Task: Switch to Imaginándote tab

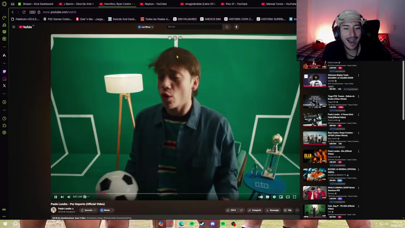Action: (198, 4)
